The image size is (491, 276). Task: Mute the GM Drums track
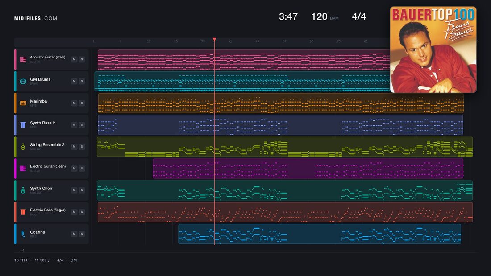(x=74, y=81)
